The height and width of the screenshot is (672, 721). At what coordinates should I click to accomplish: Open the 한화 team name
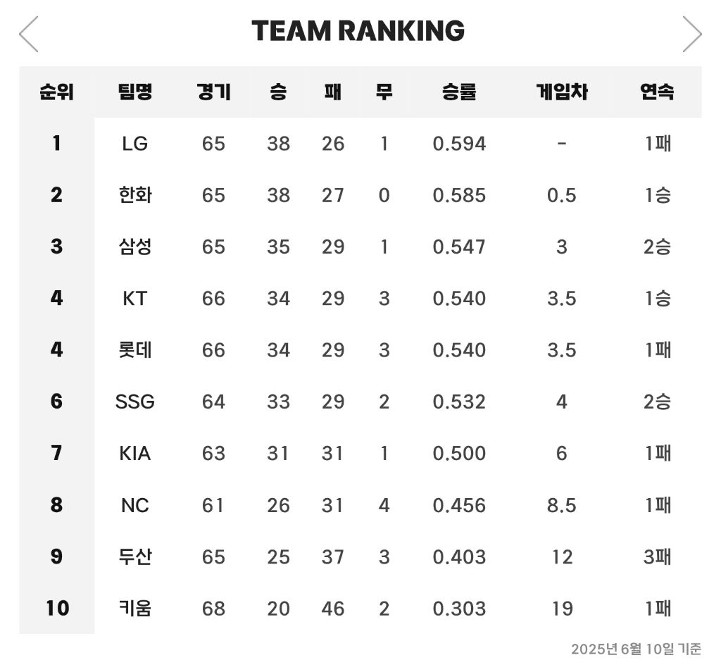pos(134,195)
